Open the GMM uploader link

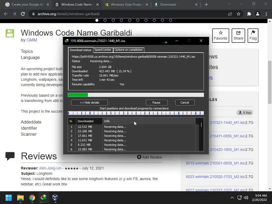(x=32, y=40)
